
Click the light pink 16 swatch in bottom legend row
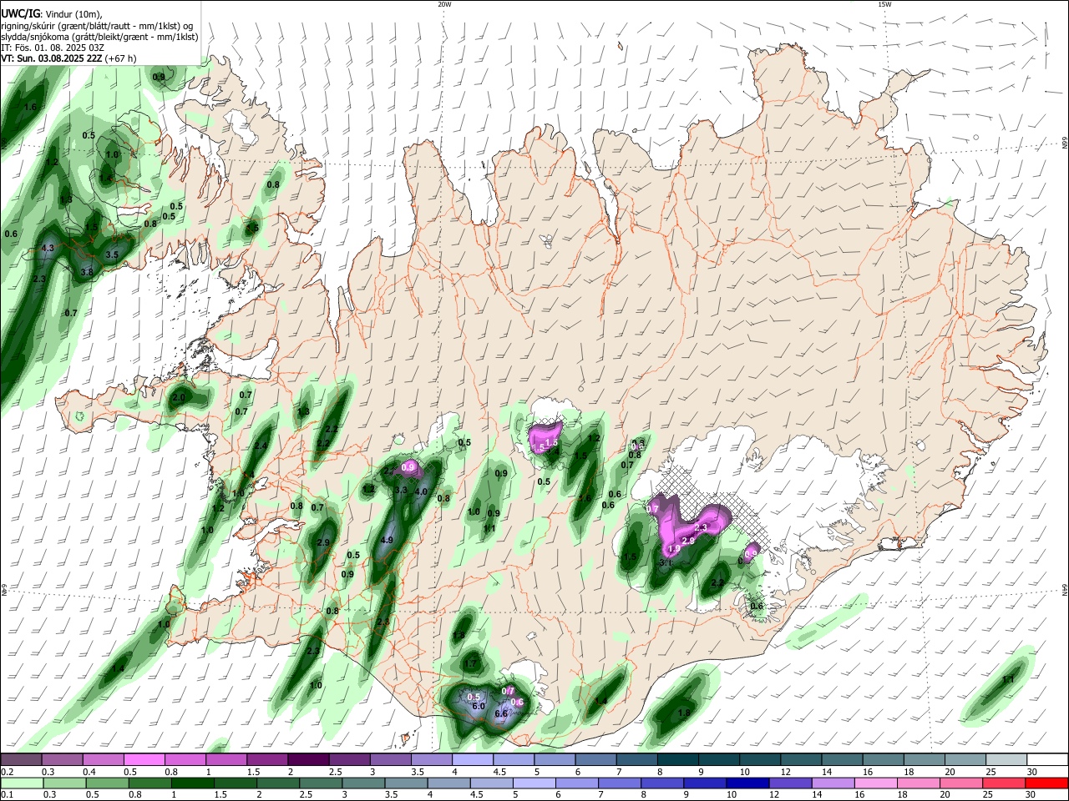pos(875,783)
